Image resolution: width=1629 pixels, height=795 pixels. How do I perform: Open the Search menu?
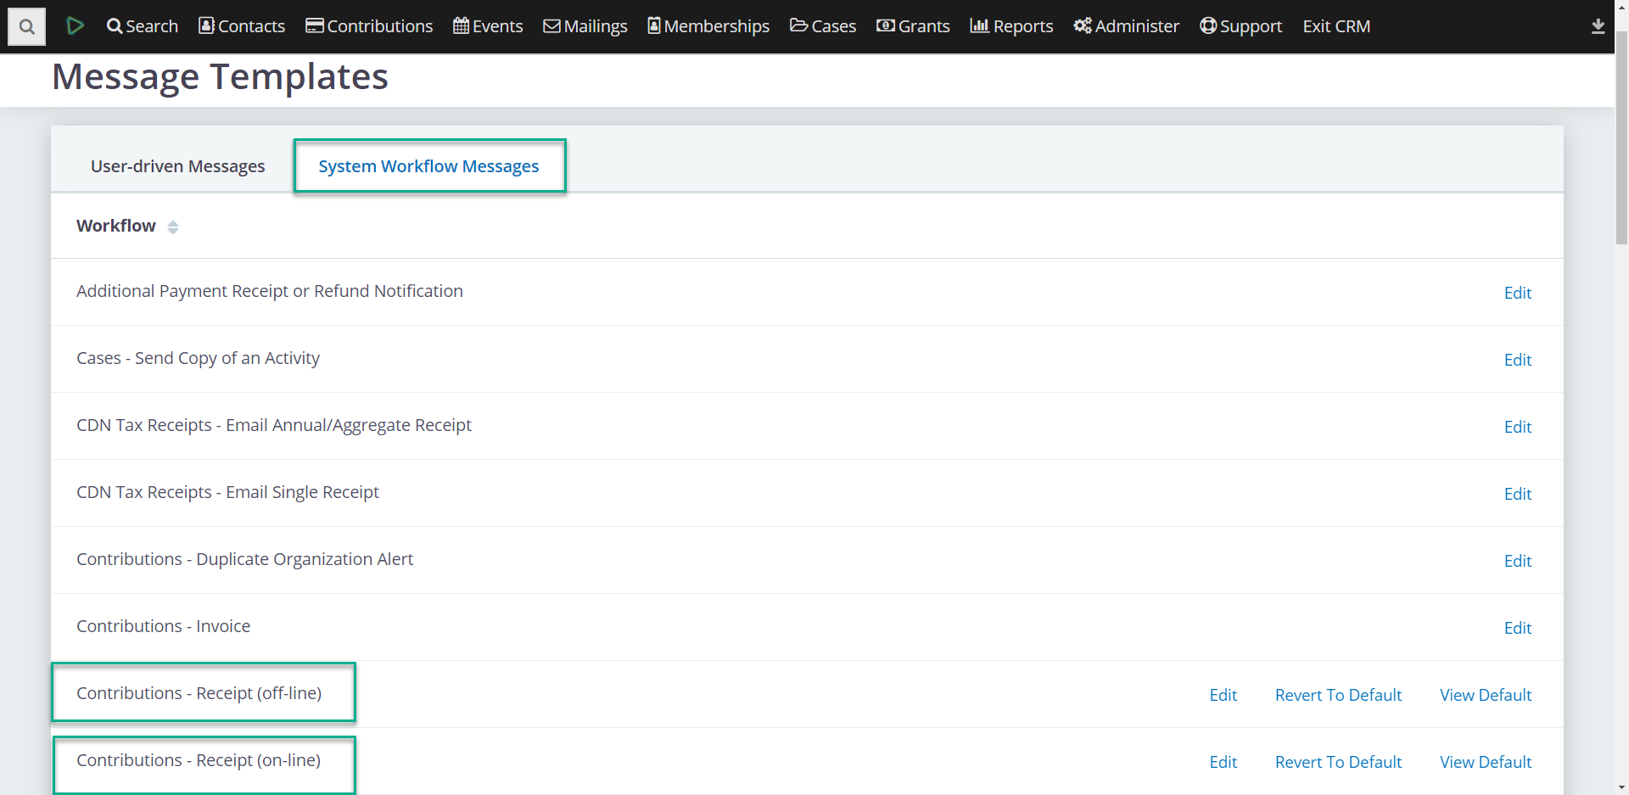click(x=142, y=26)
